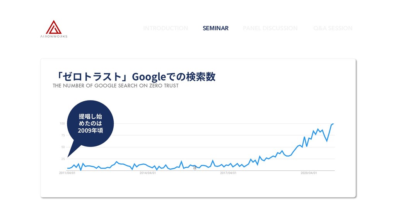Click the AironWorks red triangle logo
Image resolution: width=396 pixels, height=222 pixels.
[x=53, y=27]
